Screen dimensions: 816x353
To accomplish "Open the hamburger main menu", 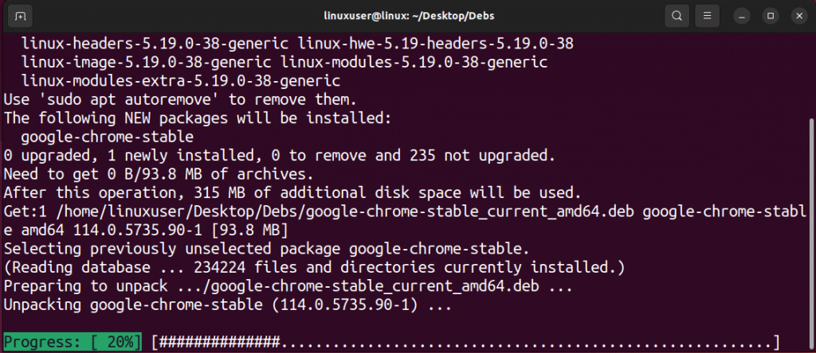I will 708,16.
